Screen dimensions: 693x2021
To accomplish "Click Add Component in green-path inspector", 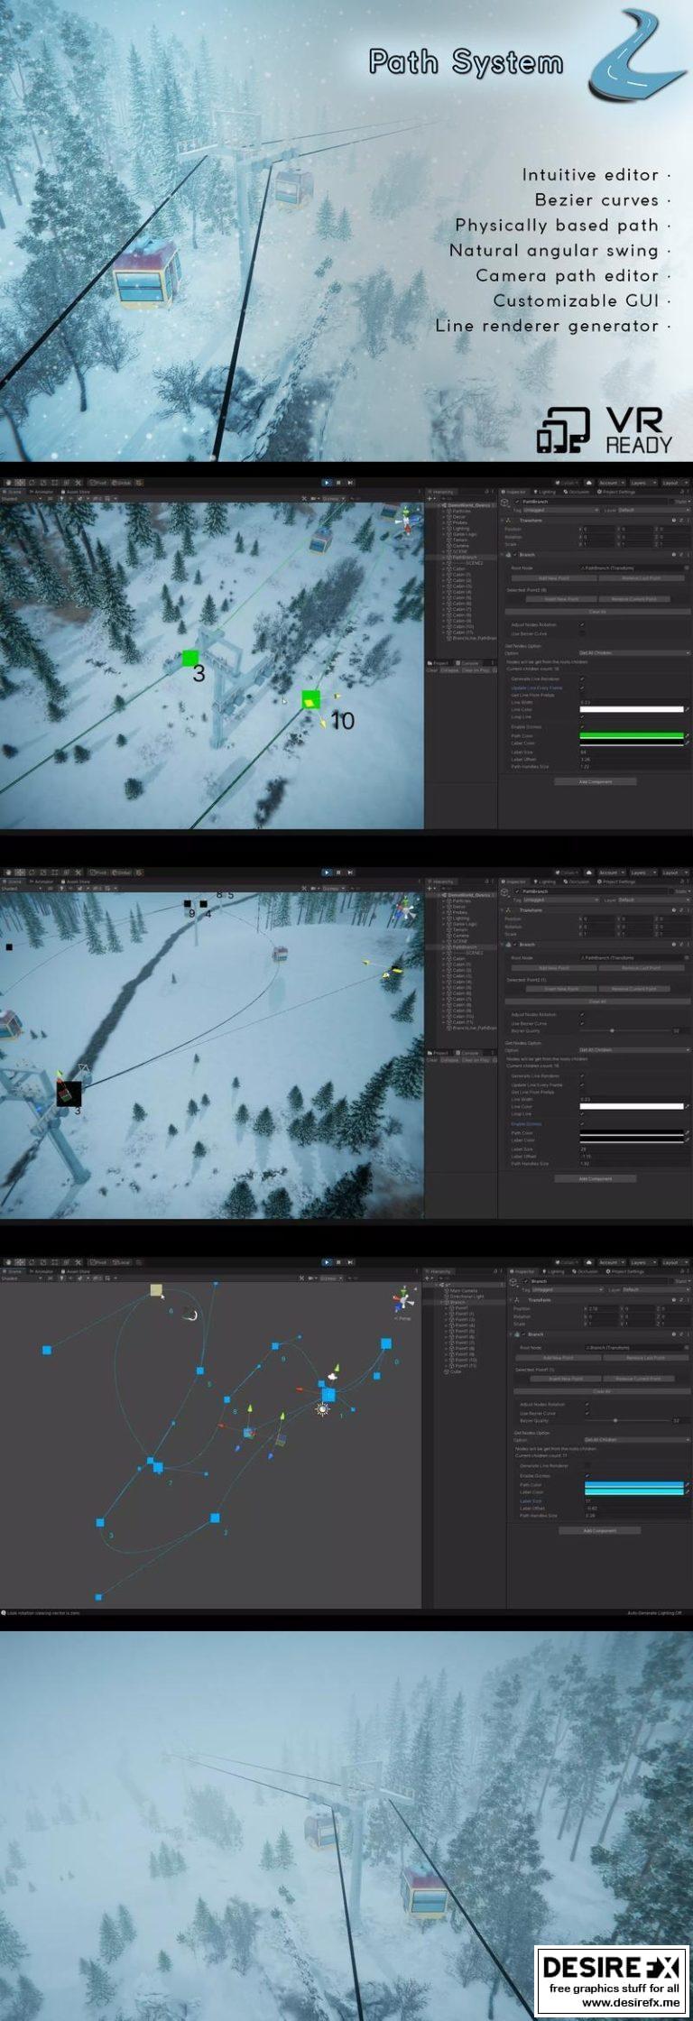I will (596, 781).
